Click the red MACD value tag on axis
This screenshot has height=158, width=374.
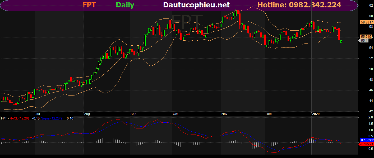(x=366, y=144)
